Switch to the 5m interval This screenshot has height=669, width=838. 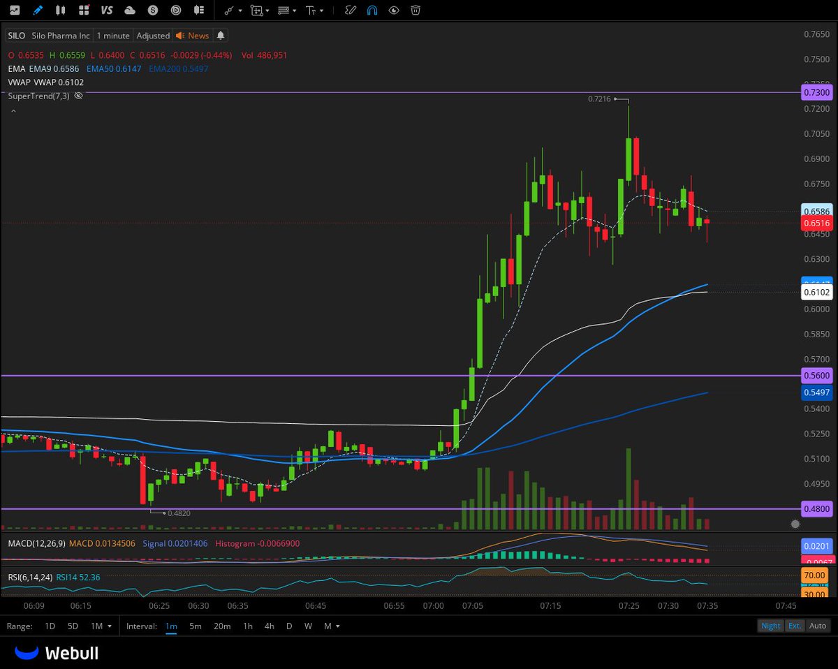(x=195, y=626)
